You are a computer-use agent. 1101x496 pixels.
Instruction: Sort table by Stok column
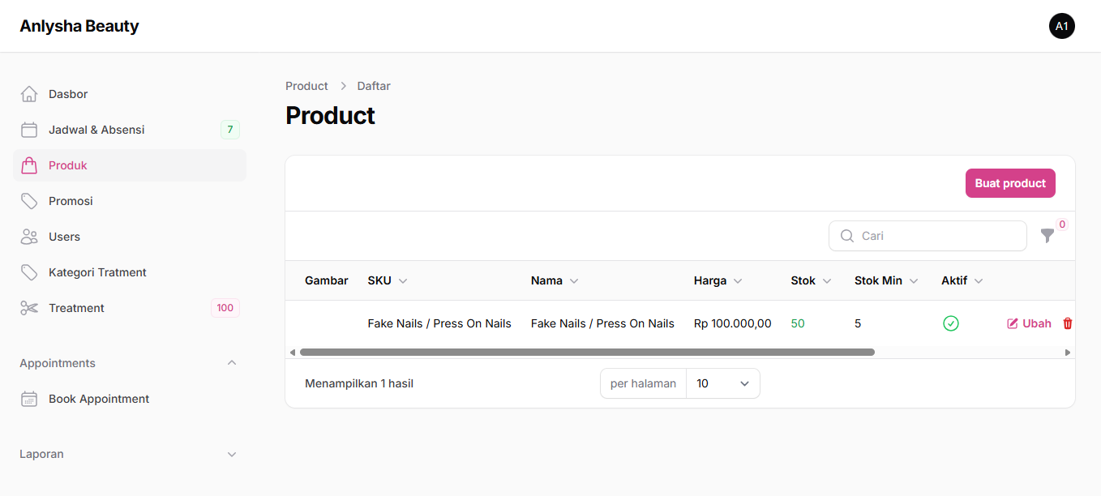click(x=811, y=280)
